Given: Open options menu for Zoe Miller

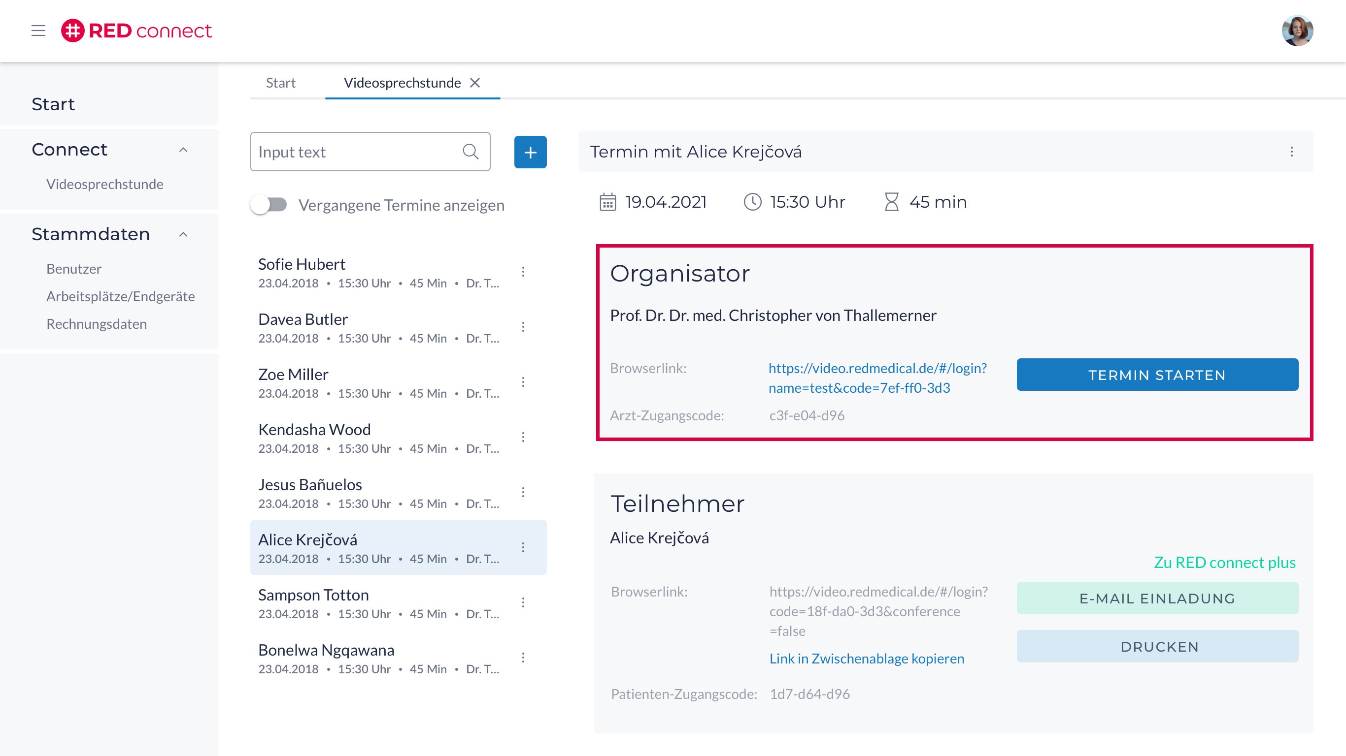Looking at the screenshot, I should 523,381.
